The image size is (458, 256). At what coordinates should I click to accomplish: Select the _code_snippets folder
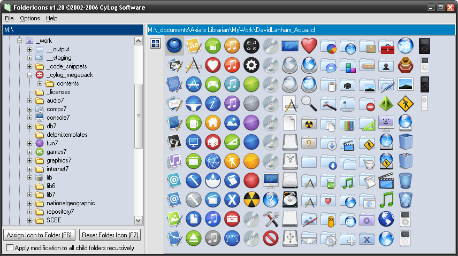pyautogui.click(x=66, y=67)
